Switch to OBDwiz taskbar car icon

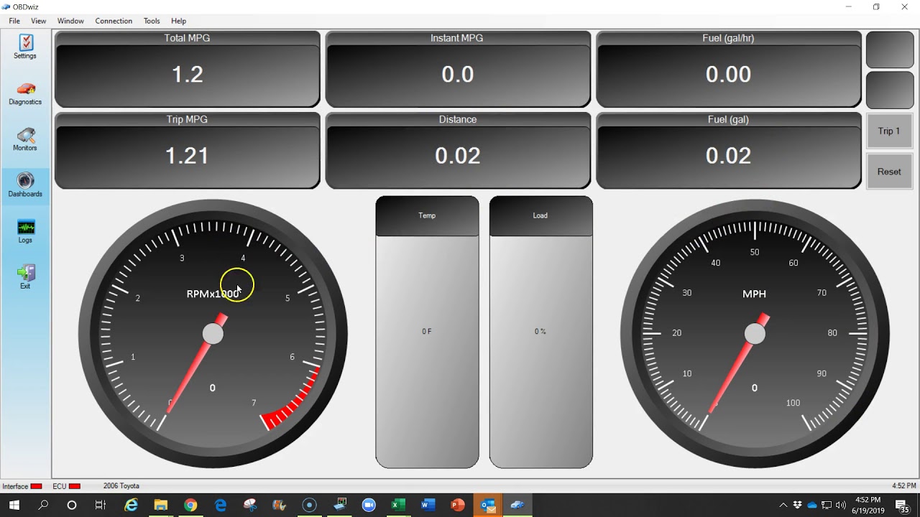(517, 506)
